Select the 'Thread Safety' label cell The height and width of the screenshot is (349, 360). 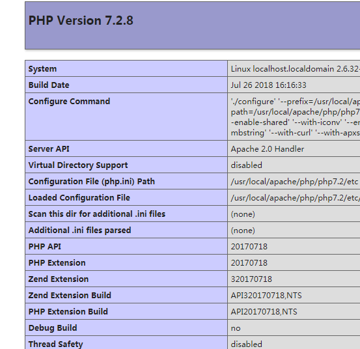click(x=126, y=342)
